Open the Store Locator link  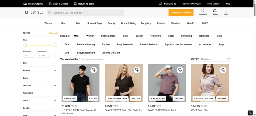click(x=213, y=4)
